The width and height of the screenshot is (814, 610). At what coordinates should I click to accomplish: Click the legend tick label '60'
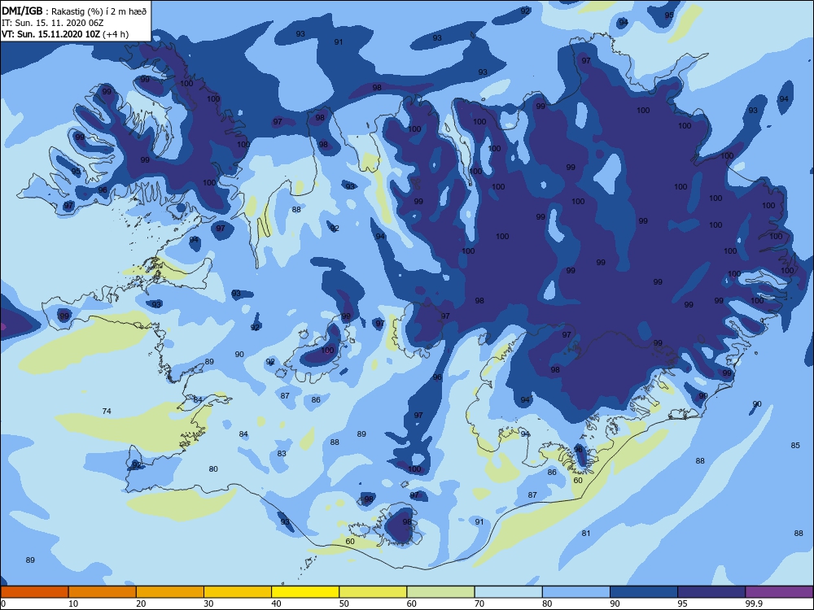[412, 603]
